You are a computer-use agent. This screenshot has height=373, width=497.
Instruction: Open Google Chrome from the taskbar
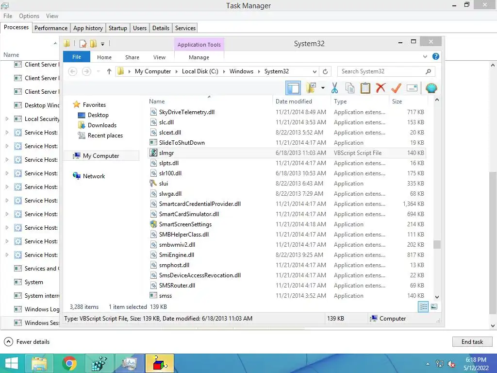pyautogui.click(x=69, y=363)
